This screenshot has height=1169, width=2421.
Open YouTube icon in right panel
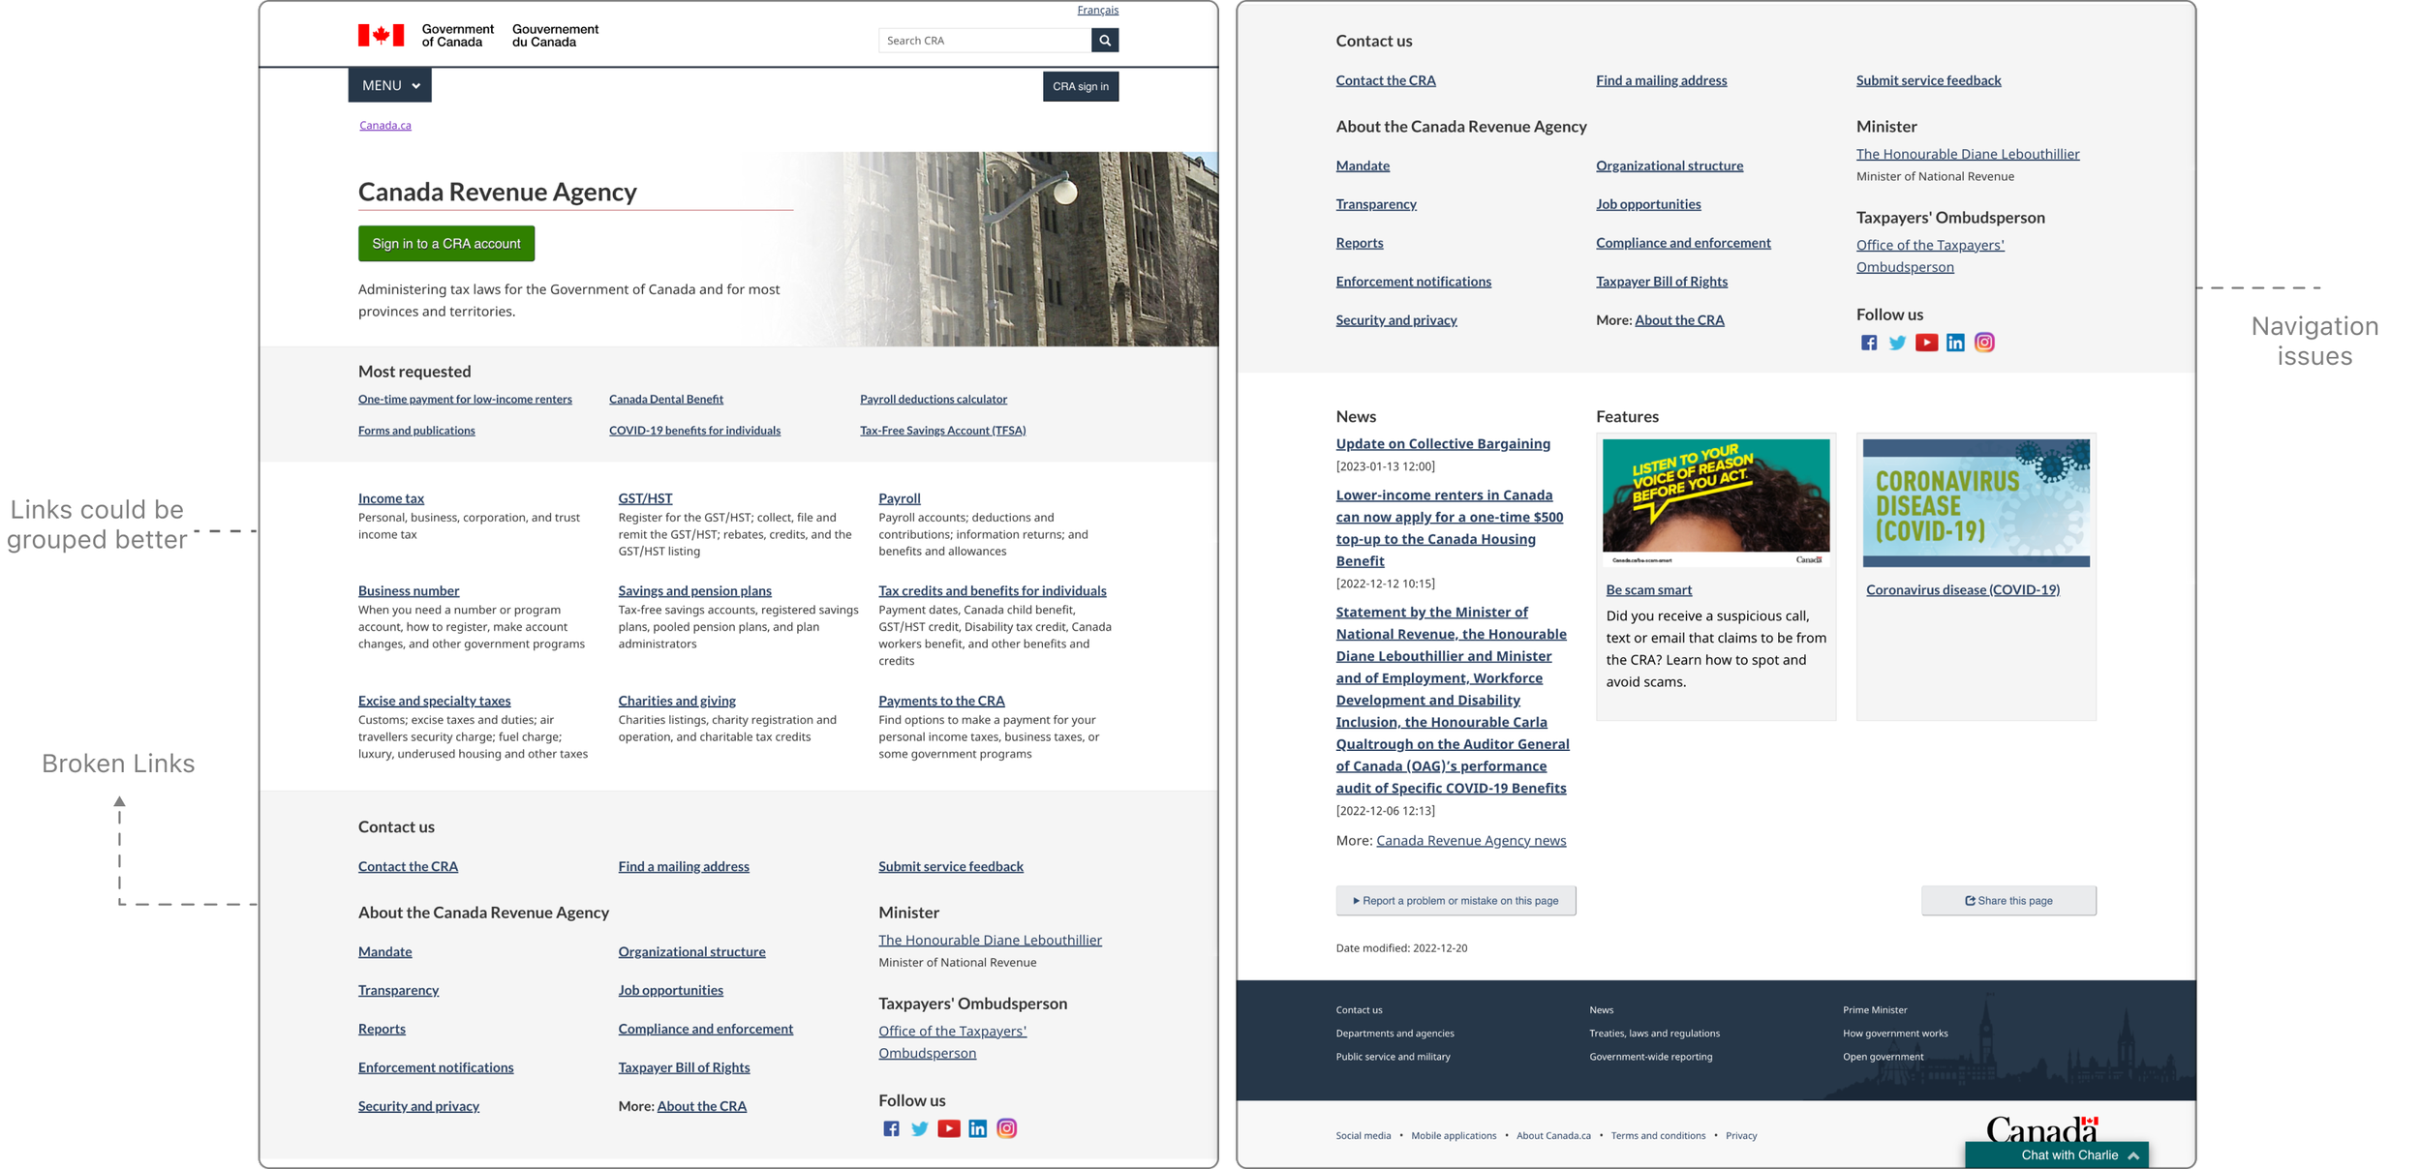(x=1926, y=343)
